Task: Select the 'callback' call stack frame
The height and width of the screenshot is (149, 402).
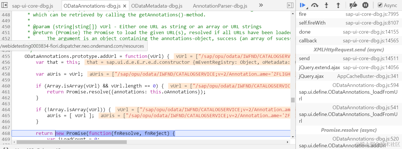Action: click(308, 41)
